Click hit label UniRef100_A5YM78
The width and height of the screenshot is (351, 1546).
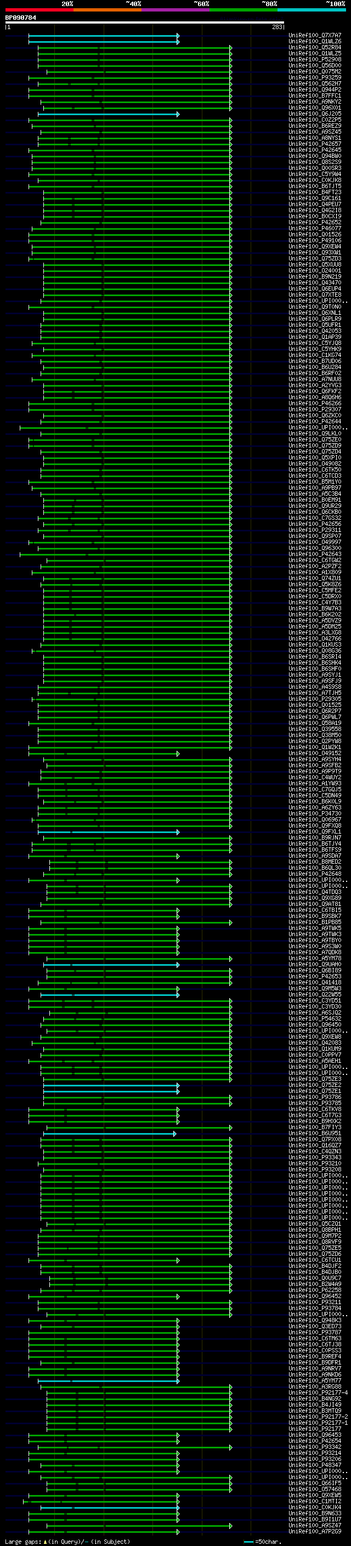point(315,959)
